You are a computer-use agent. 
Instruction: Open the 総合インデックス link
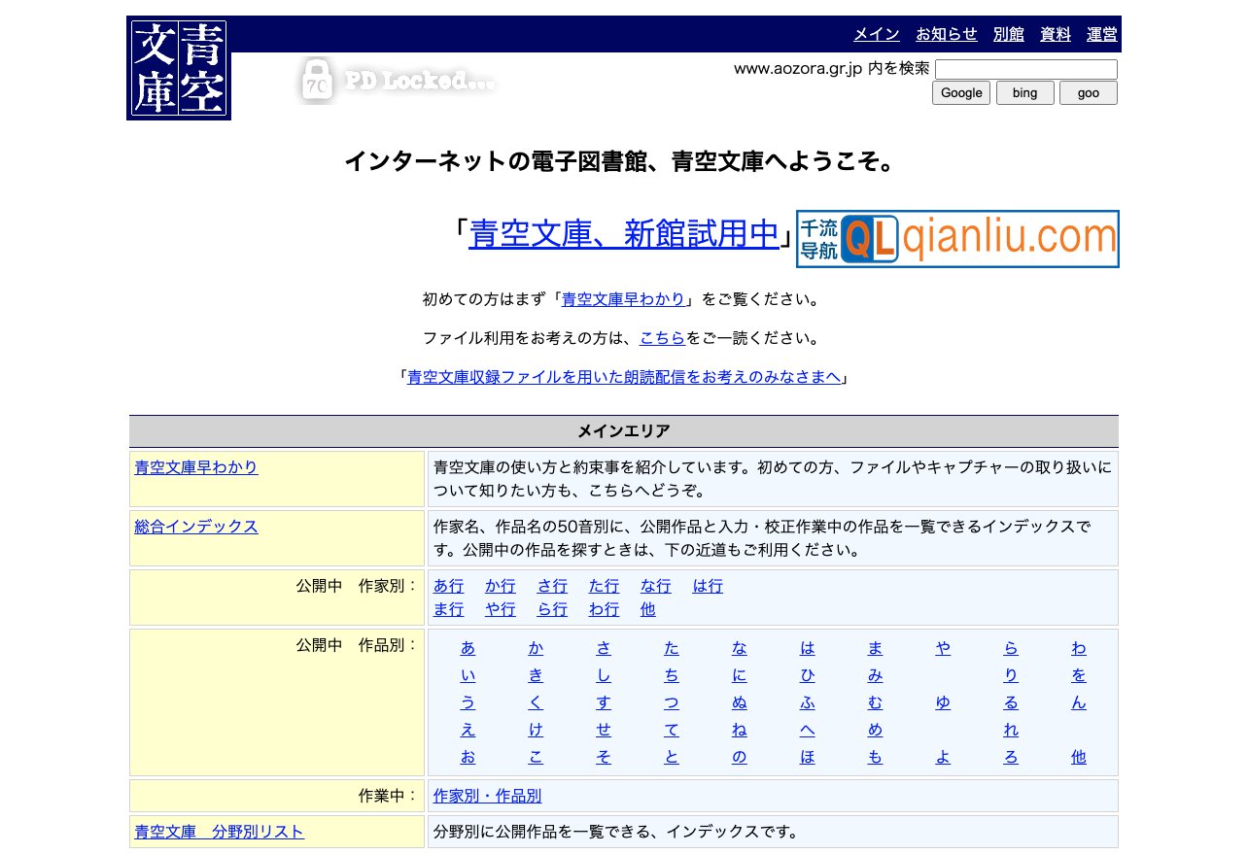pos(196,527)
